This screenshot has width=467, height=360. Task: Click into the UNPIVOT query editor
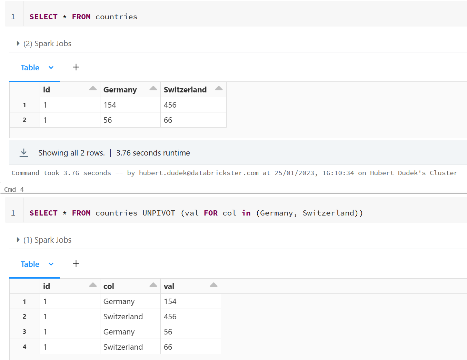pos(196,213)
